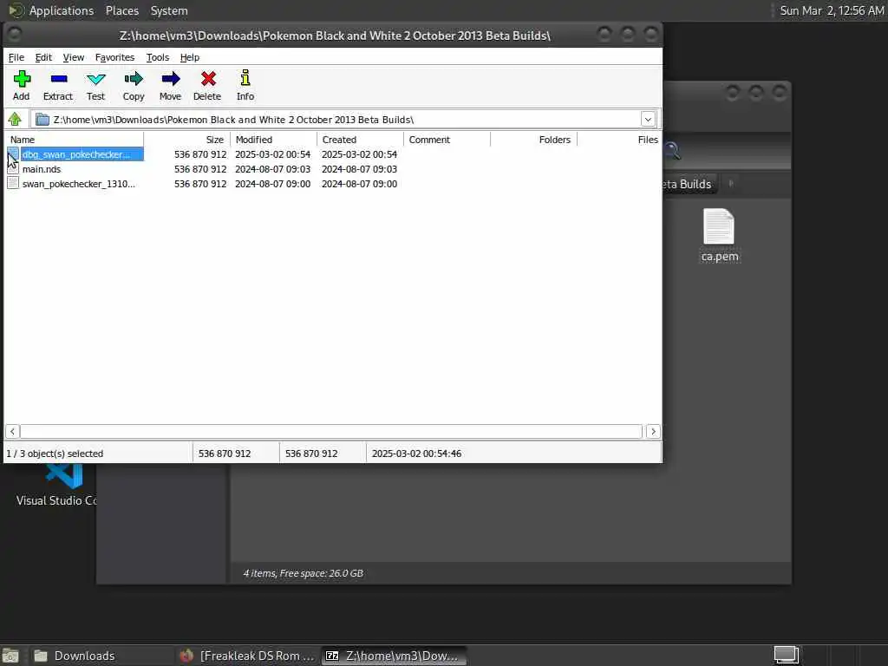Click the Extract toolbar button

click(58, 86)
